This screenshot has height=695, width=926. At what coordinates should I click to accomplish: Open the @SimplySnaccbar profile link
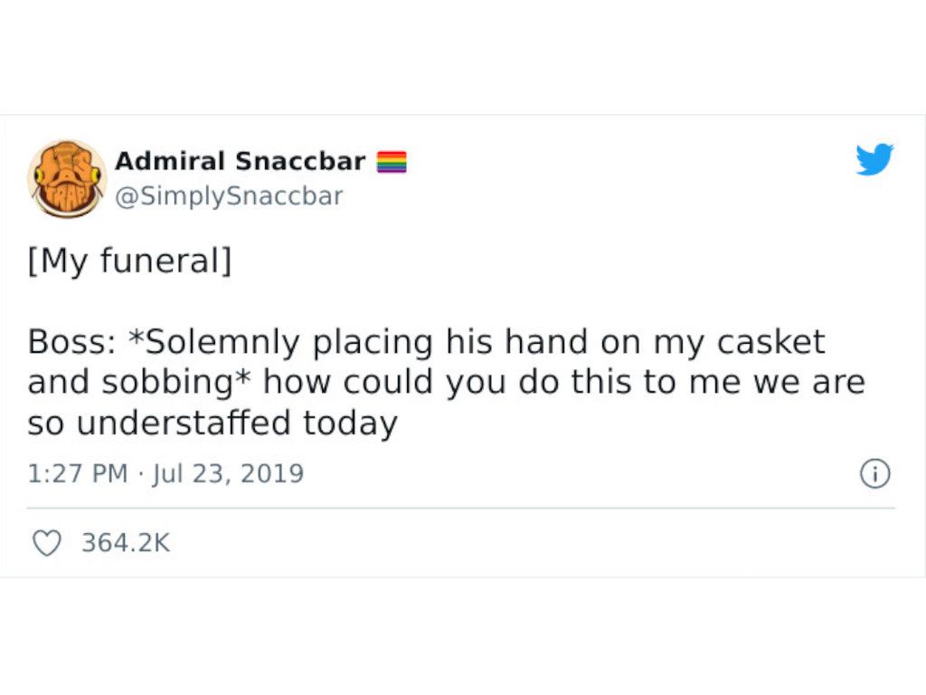[x=230, y=195]
